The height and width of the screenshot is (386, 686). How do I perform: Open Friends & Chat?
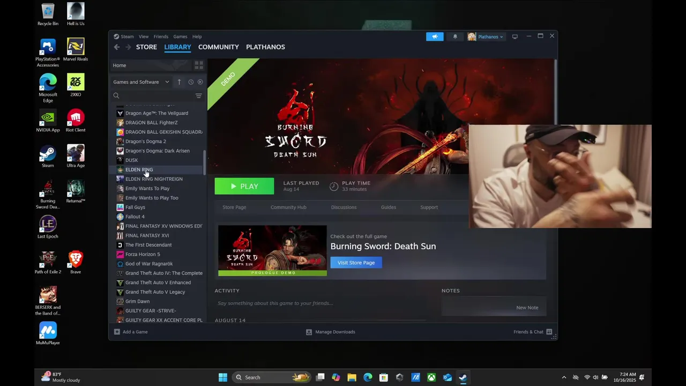533,332
